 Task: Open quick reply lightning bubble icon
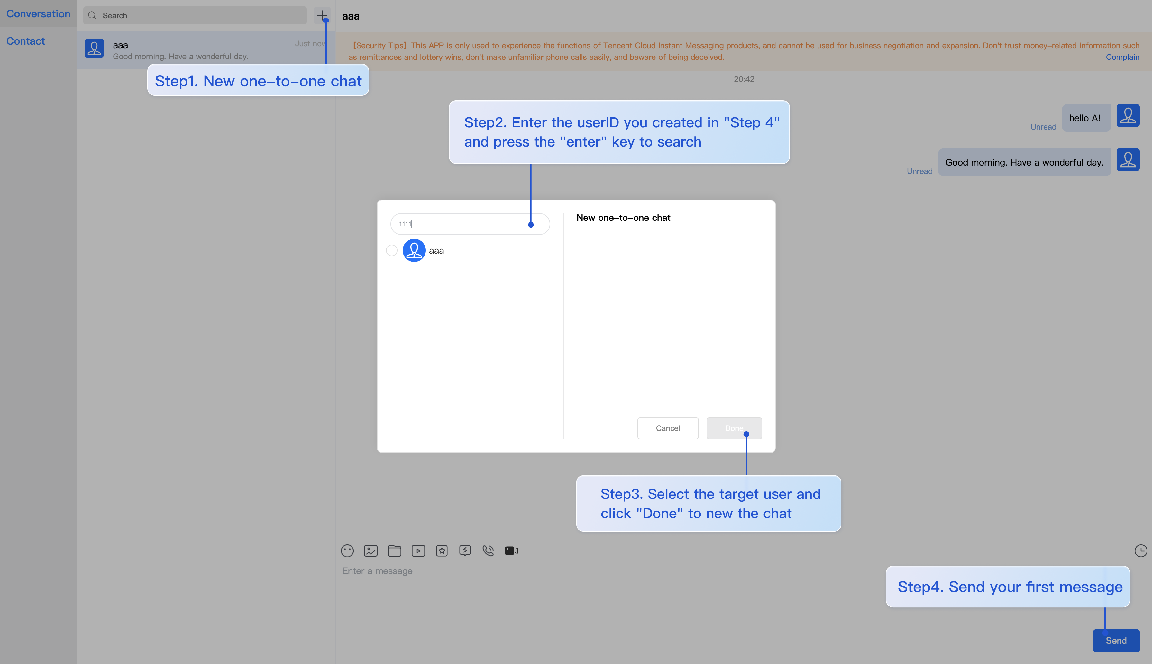[x=465, y=551]
